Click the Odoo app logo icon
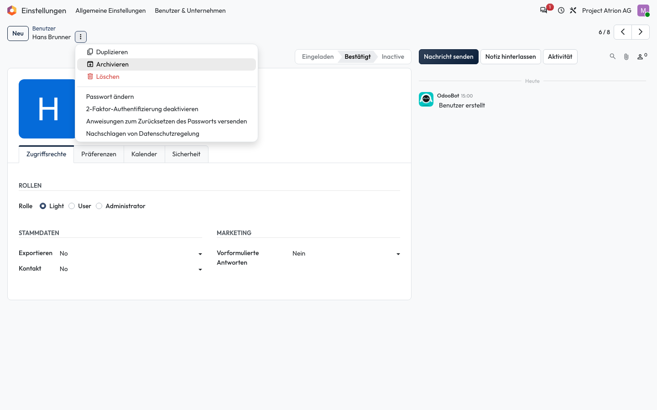This screenshot has width=657, height=410. [x=12, y=10]
